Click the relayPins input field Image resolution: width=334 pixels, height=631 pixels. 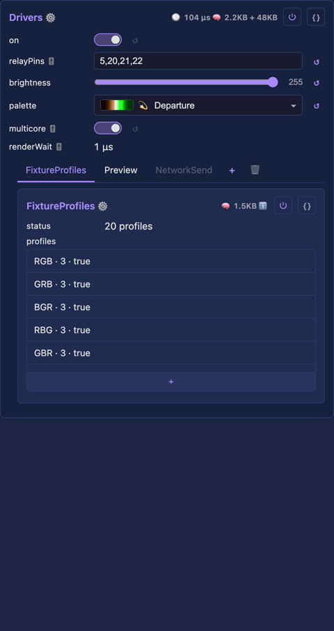[198, 61]
